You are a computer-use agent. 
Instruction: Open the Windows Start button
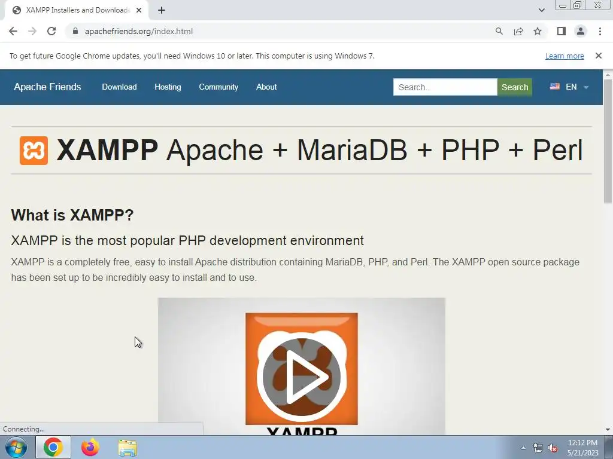(x=16, y=447)
